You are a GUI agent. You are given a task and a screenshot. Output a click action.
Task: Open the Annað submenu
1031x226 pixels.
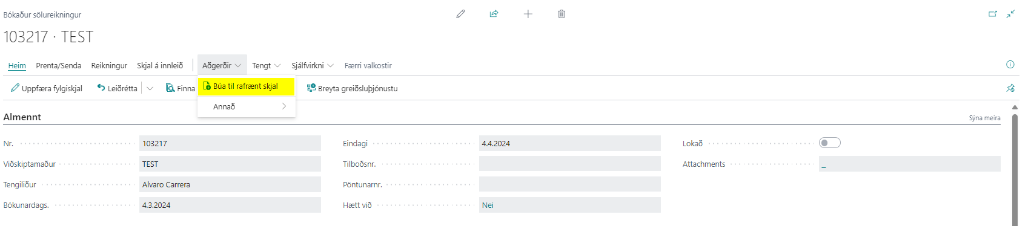(246, 106)
